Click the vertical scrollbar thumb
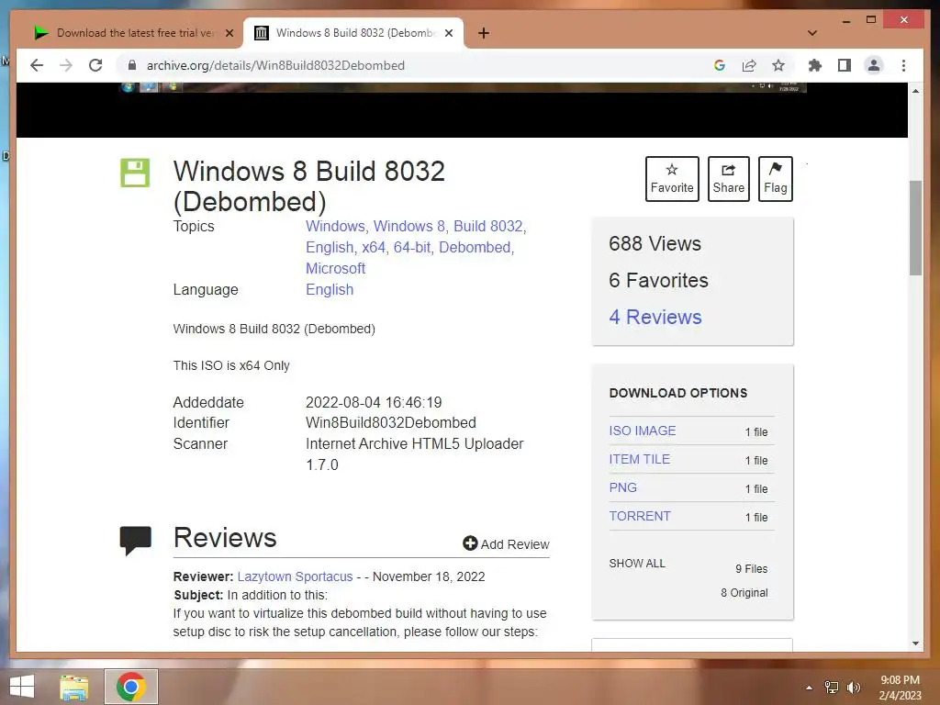The image size is (940, 705). pos(915,228)
